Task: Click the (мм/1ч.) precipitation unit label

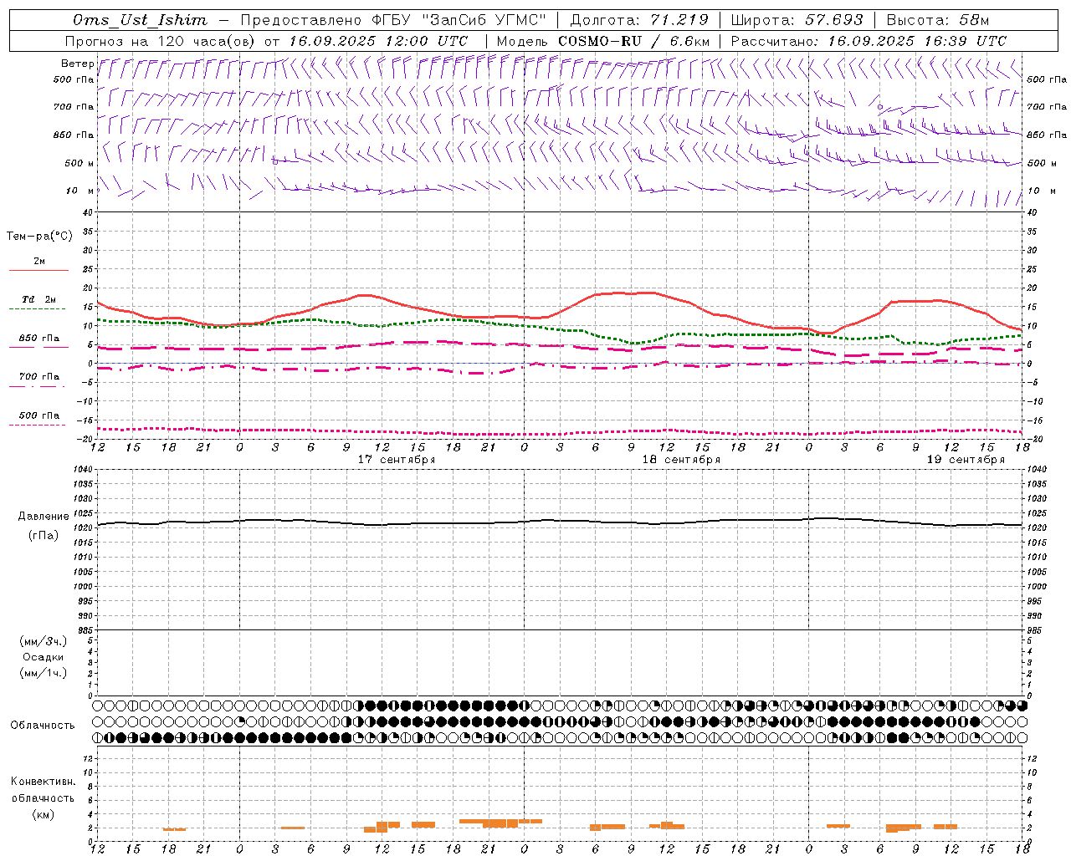Action: pos(44,673)
